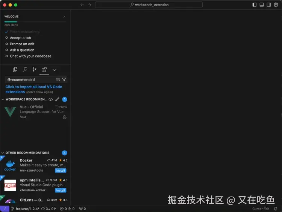The width and height of the screenshot is (282, 212).
Task: Click the onboarding progress bar
Action: (35, 22)
